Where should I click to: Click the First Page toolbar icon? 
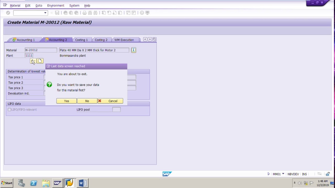coord(104,13)
